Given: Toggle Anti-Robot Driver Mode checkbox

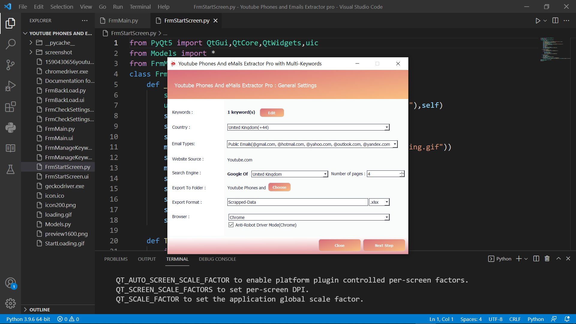Looking at the screenshot, I should coord(231,225).
